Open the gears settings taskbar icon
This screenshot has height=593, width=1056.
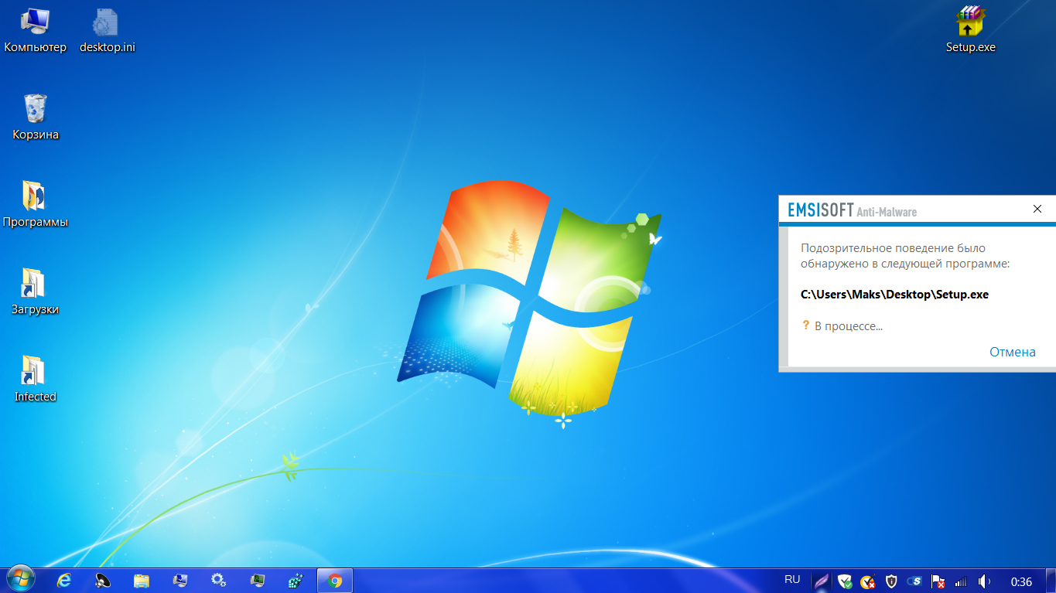[219, 581]
